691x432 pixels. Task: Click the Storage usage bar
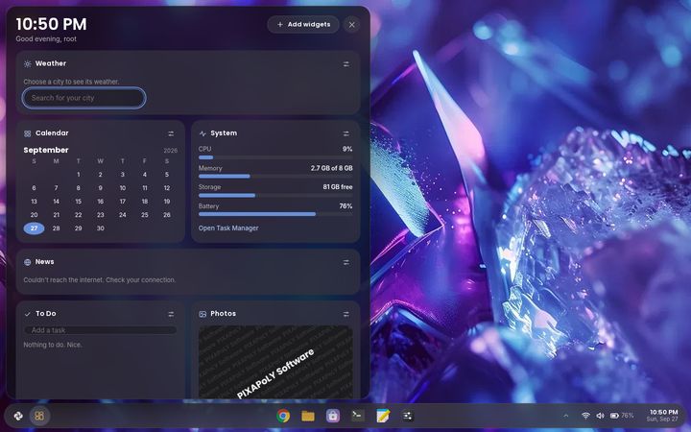point(275,195)
